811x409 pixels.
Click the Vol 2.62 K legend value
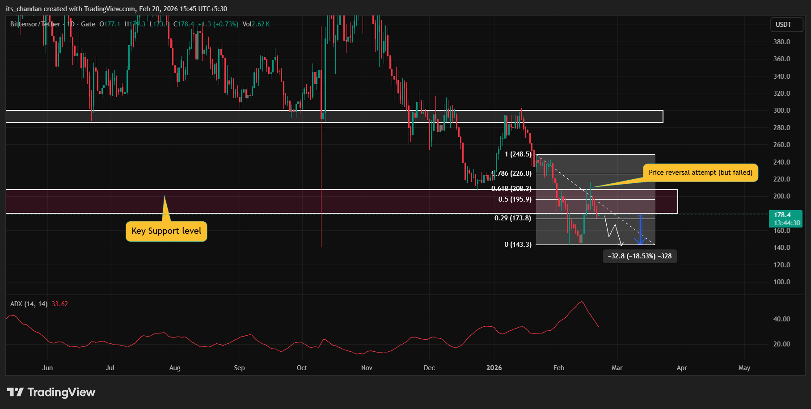[256, 24]
